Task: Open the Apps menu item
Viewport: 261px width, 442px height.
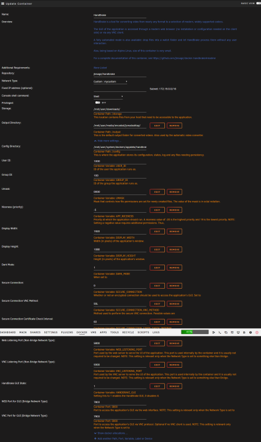Action: [104, 332]
